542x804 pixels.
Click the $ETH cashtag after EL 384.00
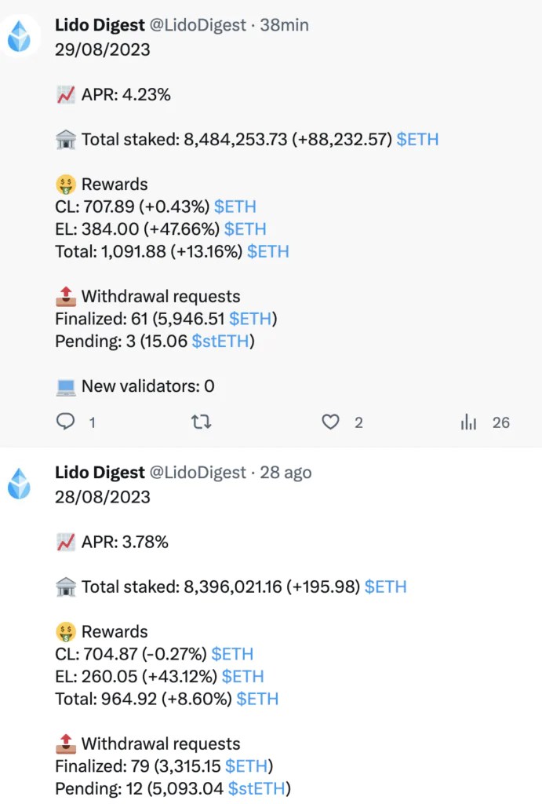pyautogui.click(x=246, y=229)
